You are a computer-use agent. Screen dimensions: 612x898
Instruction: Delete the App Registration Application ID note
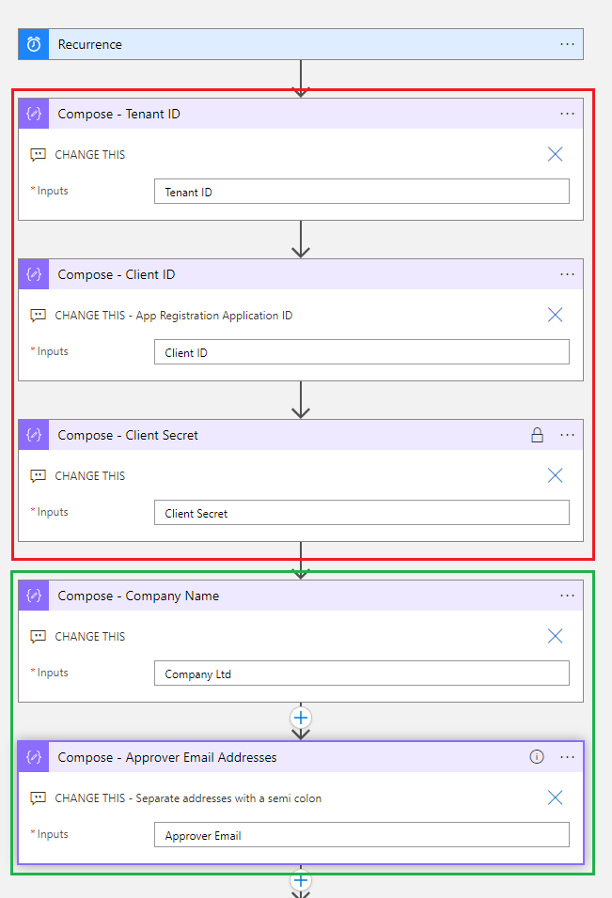coord(555,315)
